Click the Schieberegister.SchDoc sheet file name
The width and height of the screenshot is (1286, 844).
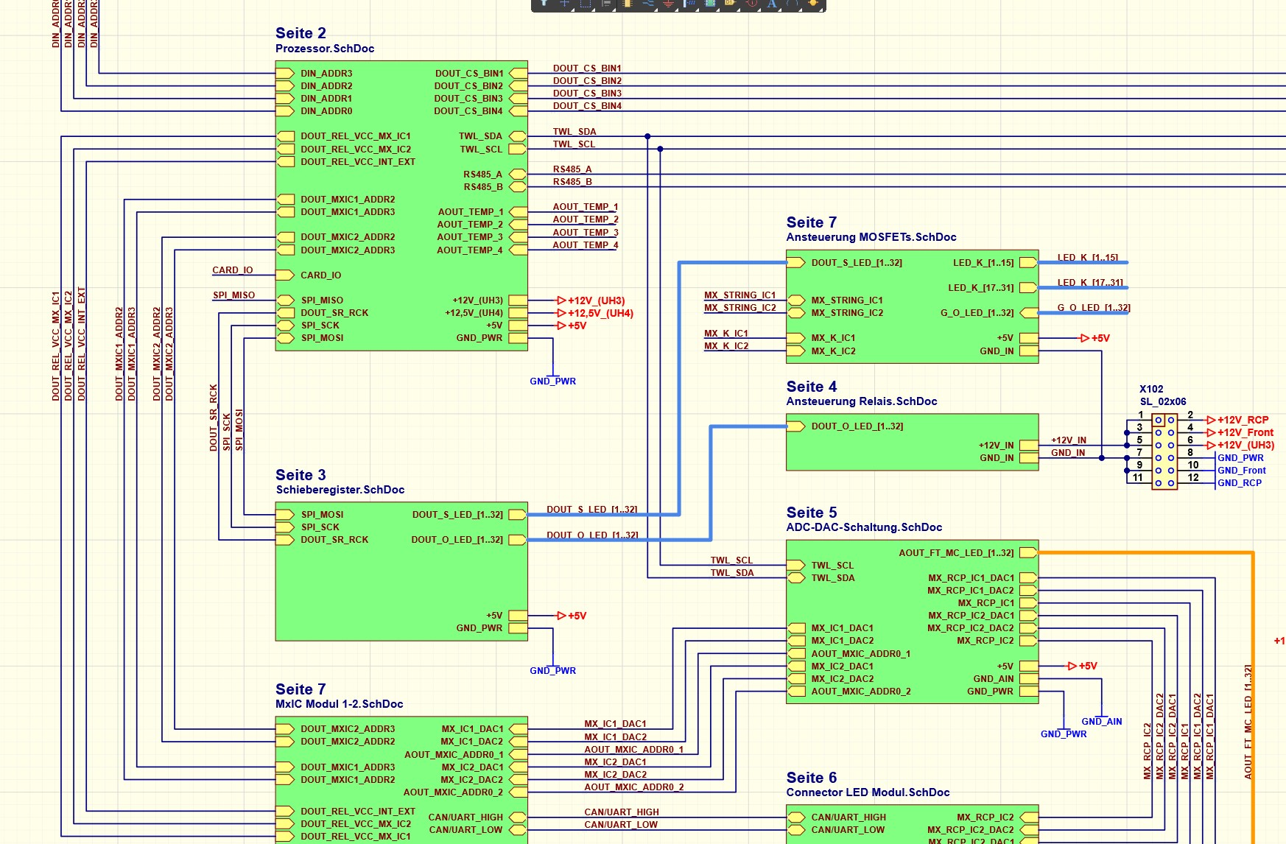[x=340, y=490]
